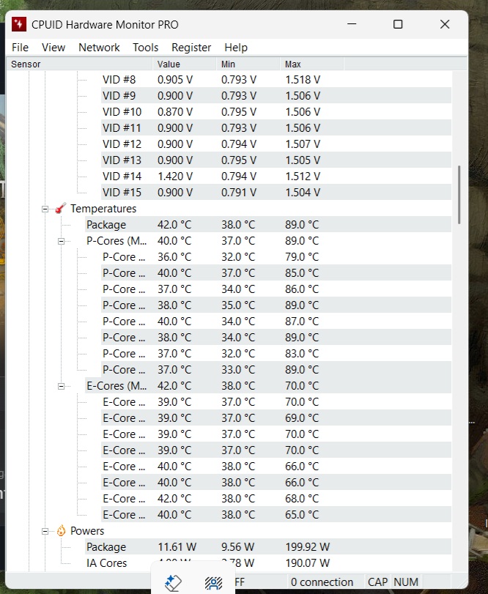The image size is (488, 594).
Task: Click the screen capture overlay icon at bottom
Action: (x=213, y=582)
